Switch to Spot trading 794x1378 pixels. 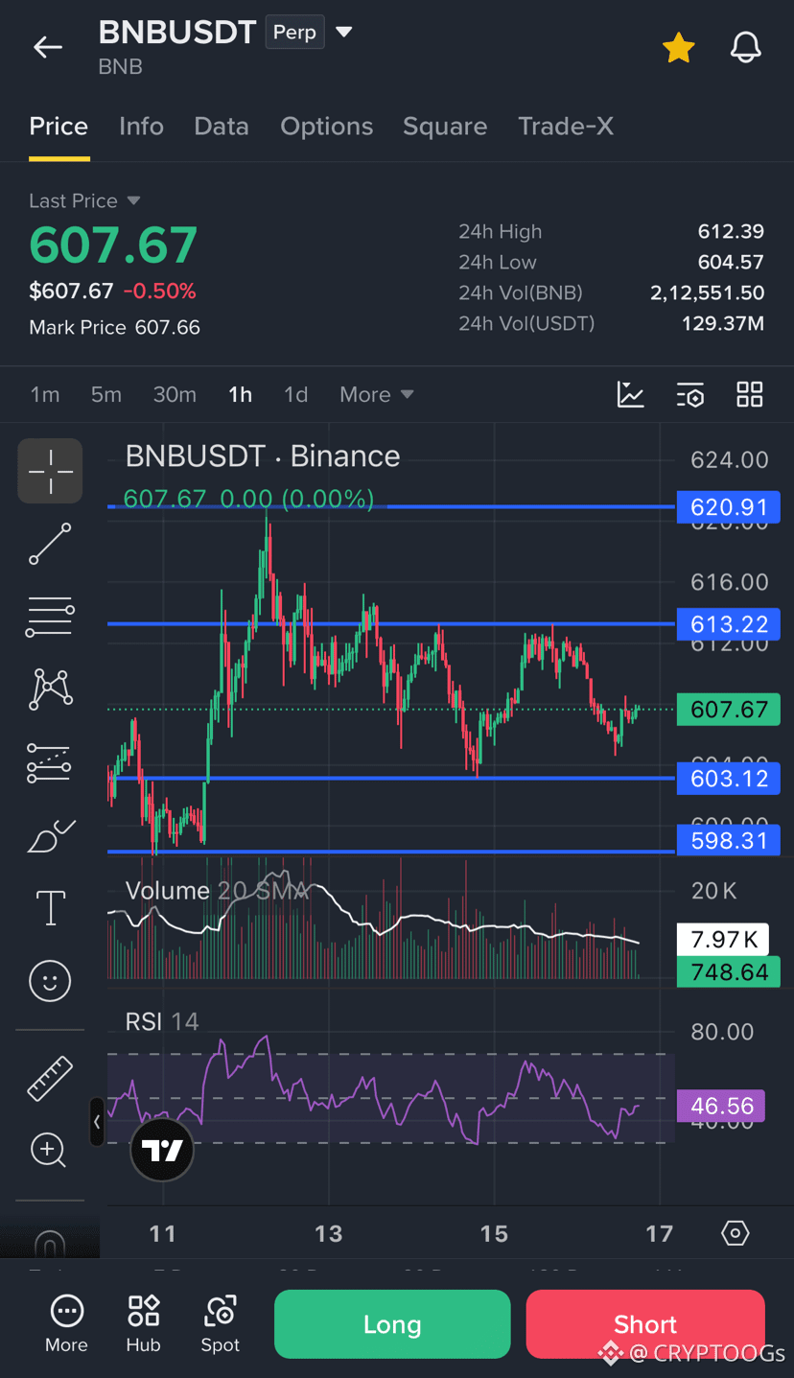pos(221,1324)
